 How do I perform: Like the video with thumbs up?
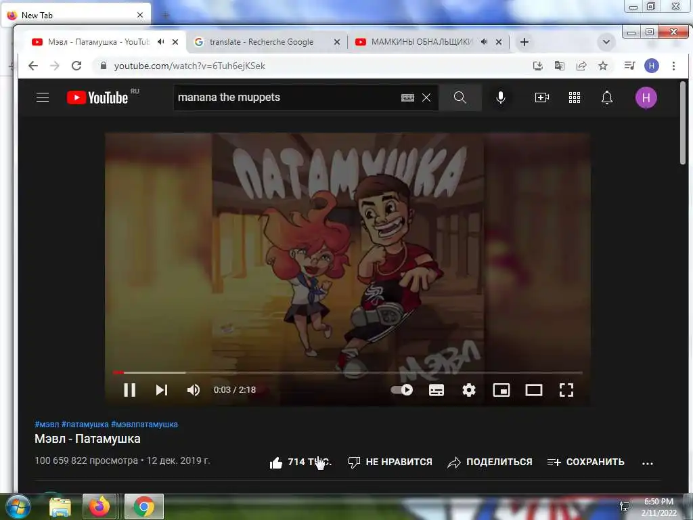click(x=276, y=462)
